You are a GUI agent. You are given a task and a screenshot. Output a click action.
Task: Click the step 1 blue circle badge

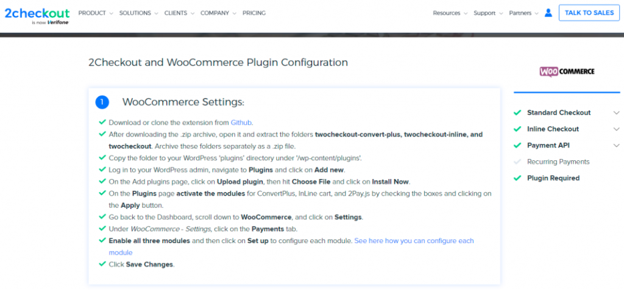coord(102,102)
